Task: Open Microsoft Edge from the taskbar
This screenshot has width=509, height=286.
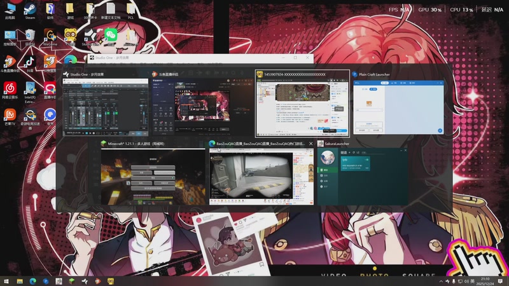Action: (x=33, y=281)
